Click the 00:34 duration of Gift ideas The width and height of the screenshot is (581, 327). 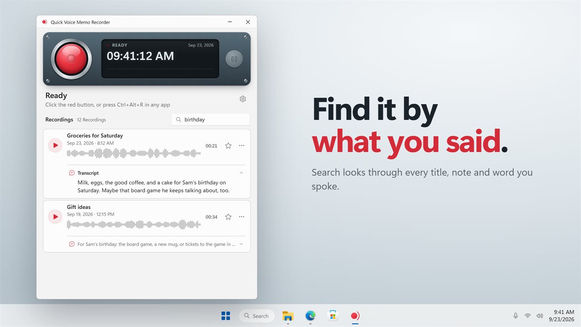(212, 217)
